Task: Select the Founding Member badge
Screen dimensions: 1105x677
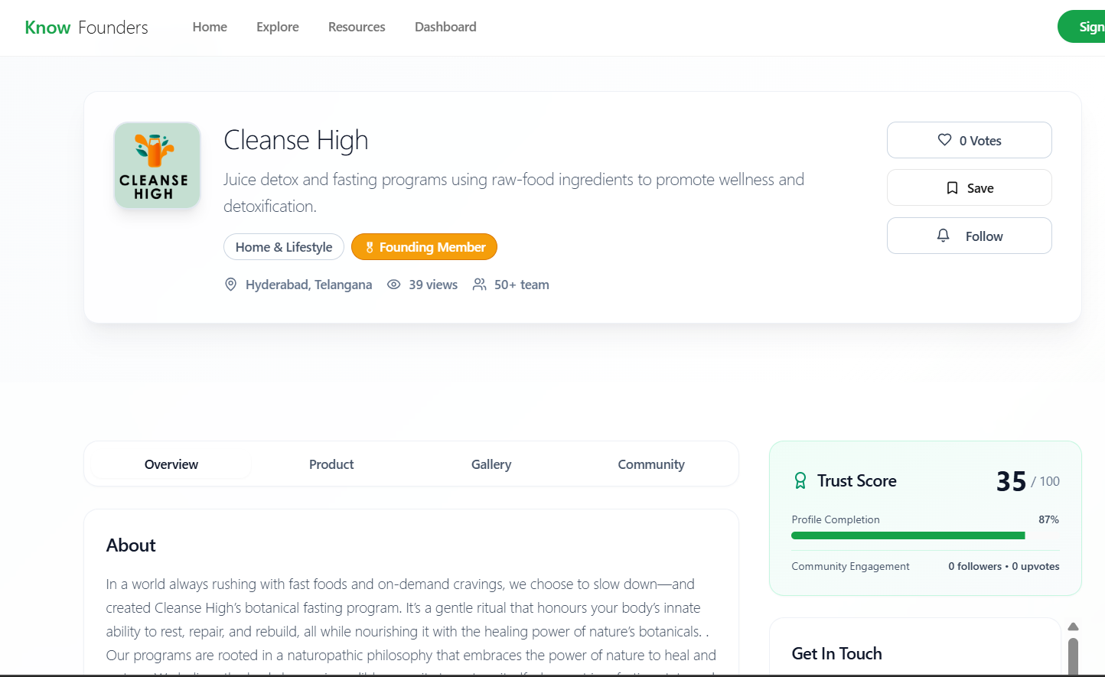Action: tap(424, 246)
